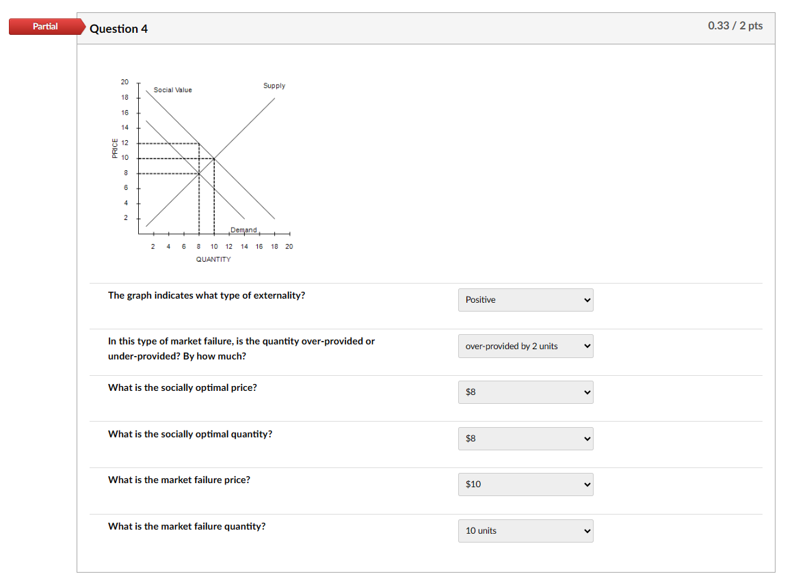Screen dimensions: 794x587
Task: Open the over-provided by 2 units dropdown
Action: [x=525, y=346]
